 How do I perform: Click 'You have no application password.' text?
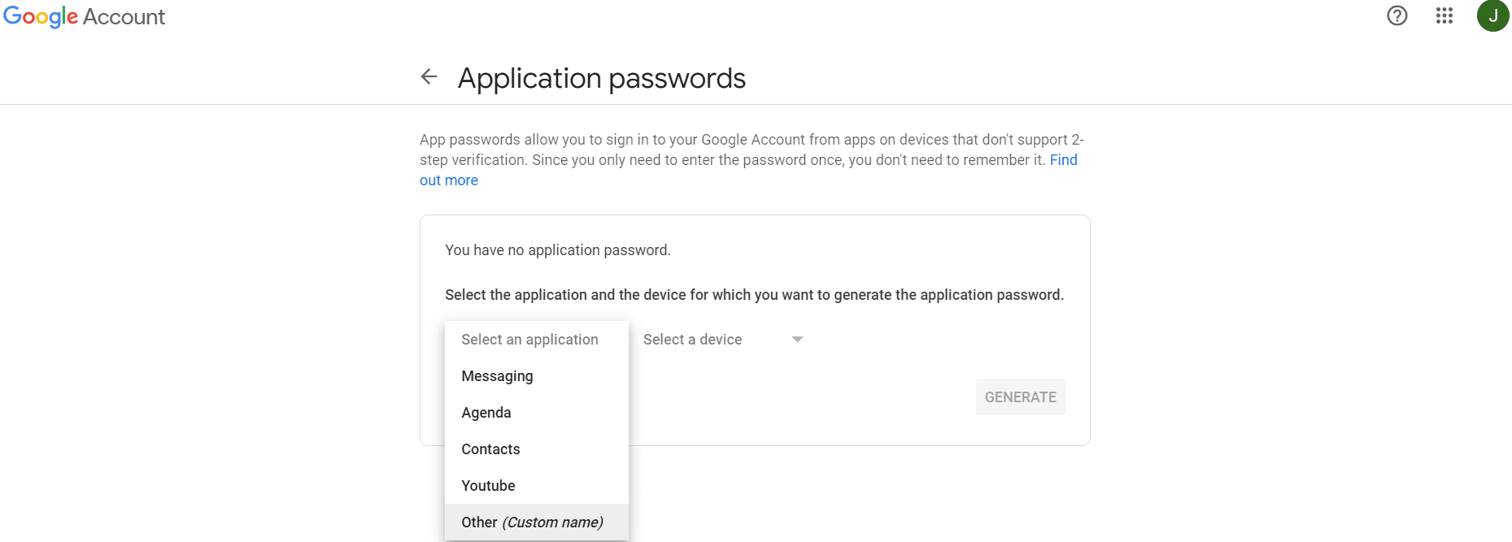click(558, 250)
